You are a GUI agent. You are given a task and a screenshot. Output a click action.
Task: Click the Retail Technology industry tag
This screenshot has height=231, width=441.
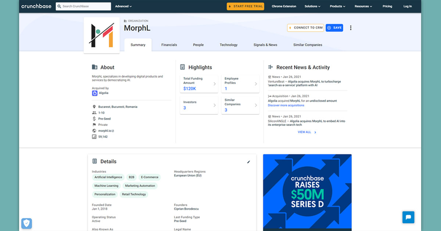click(134, 194)
